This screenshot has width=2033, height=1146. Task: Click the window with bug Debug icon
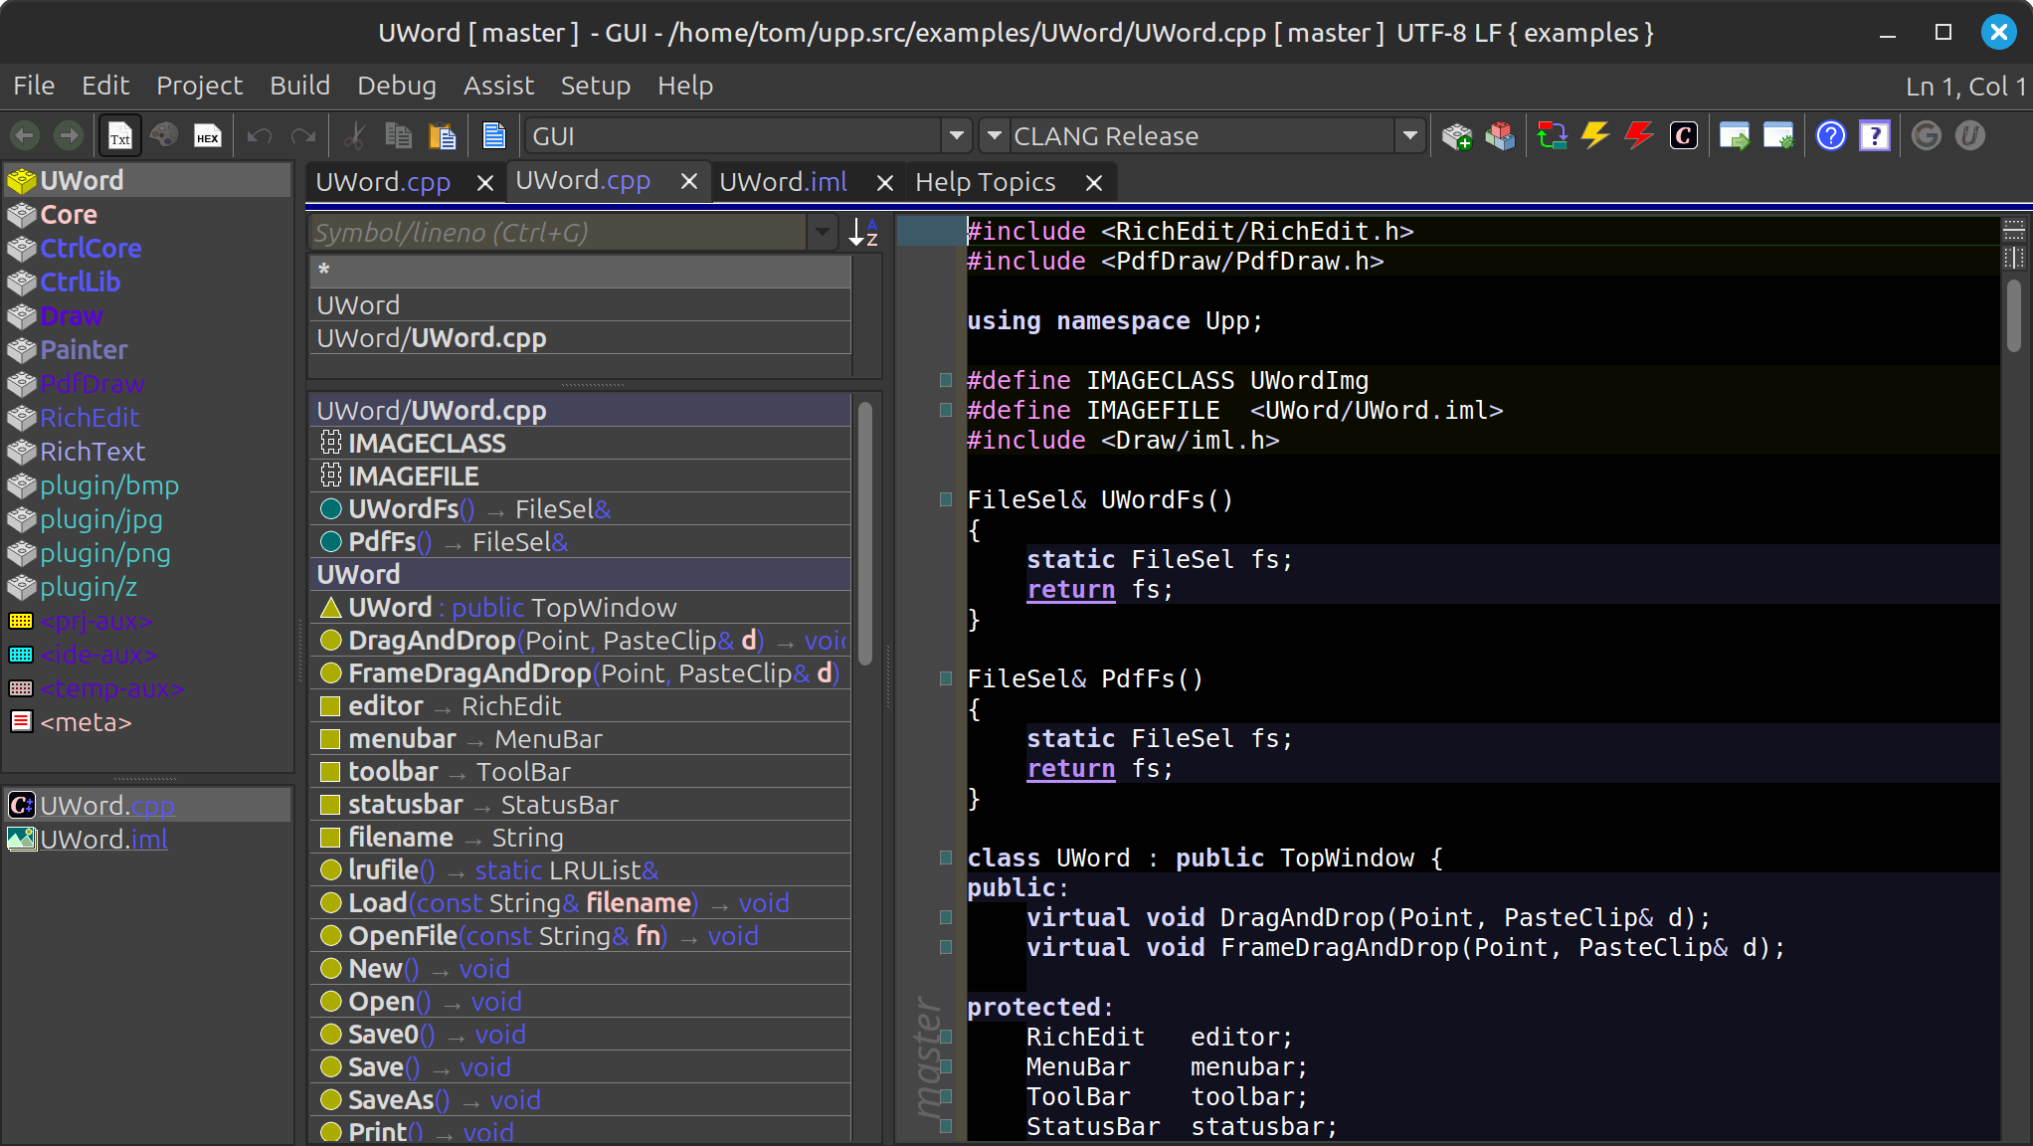(x=1778, y=135)
